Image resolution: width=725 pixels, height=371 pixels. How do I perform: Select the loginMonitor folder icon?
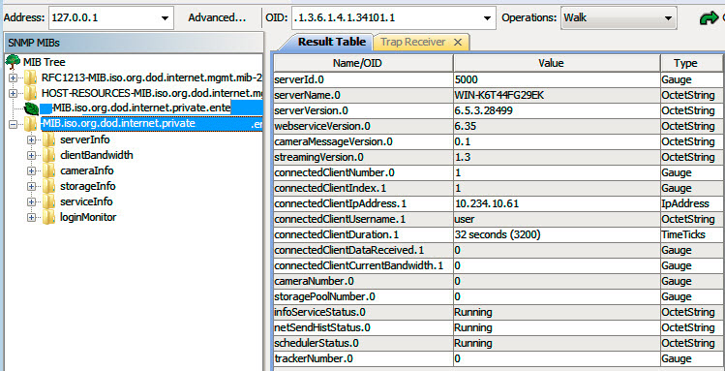click(x=48, y=217)
